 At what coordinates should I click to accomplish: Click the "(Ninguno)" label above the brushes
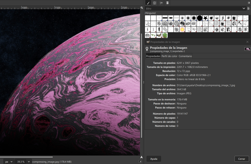[150, 13]
